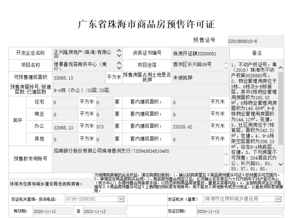
Task: Click the 有效期 start date 2020-11-13
Action: click(53, 211)
